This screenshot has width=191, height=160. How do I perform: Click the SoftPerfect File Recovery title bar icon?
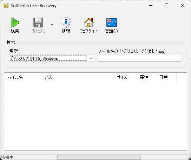click(6, 6)
